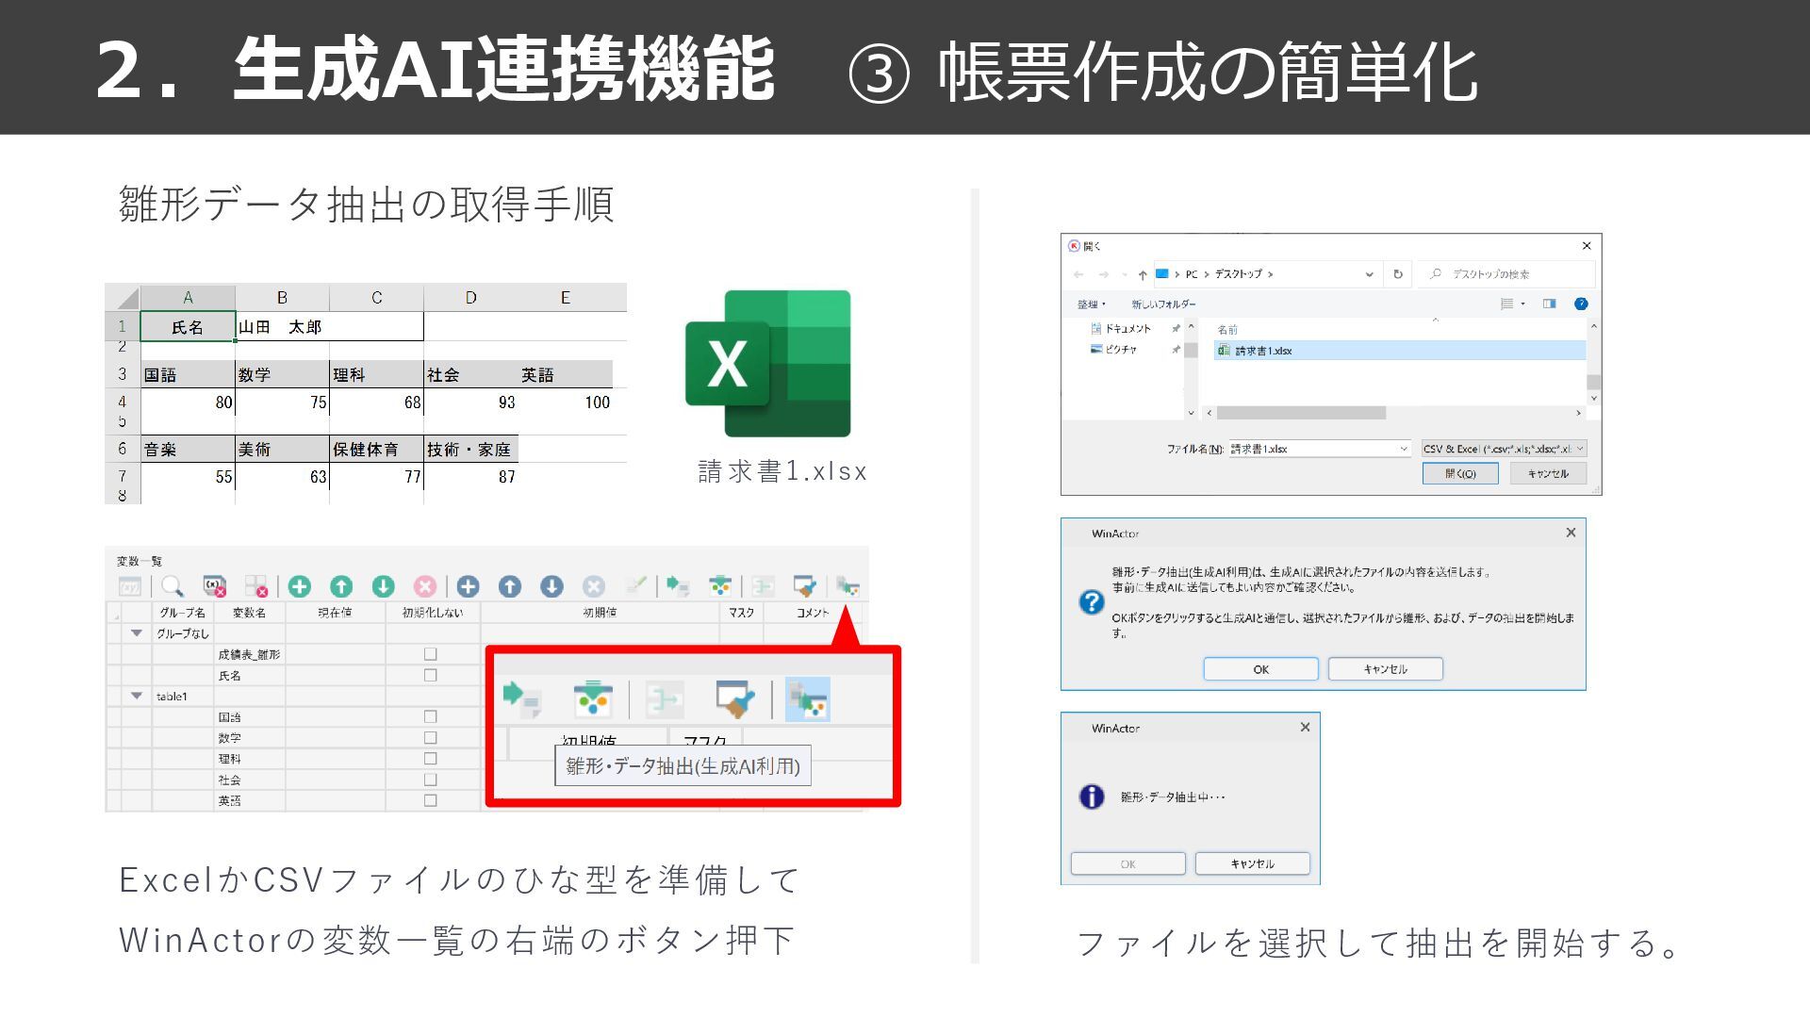Viewport: 1810px width, 1018px height.
Task: Open the view options dropdown arrow in Open dialog
Action: (x=1523, y=304)
